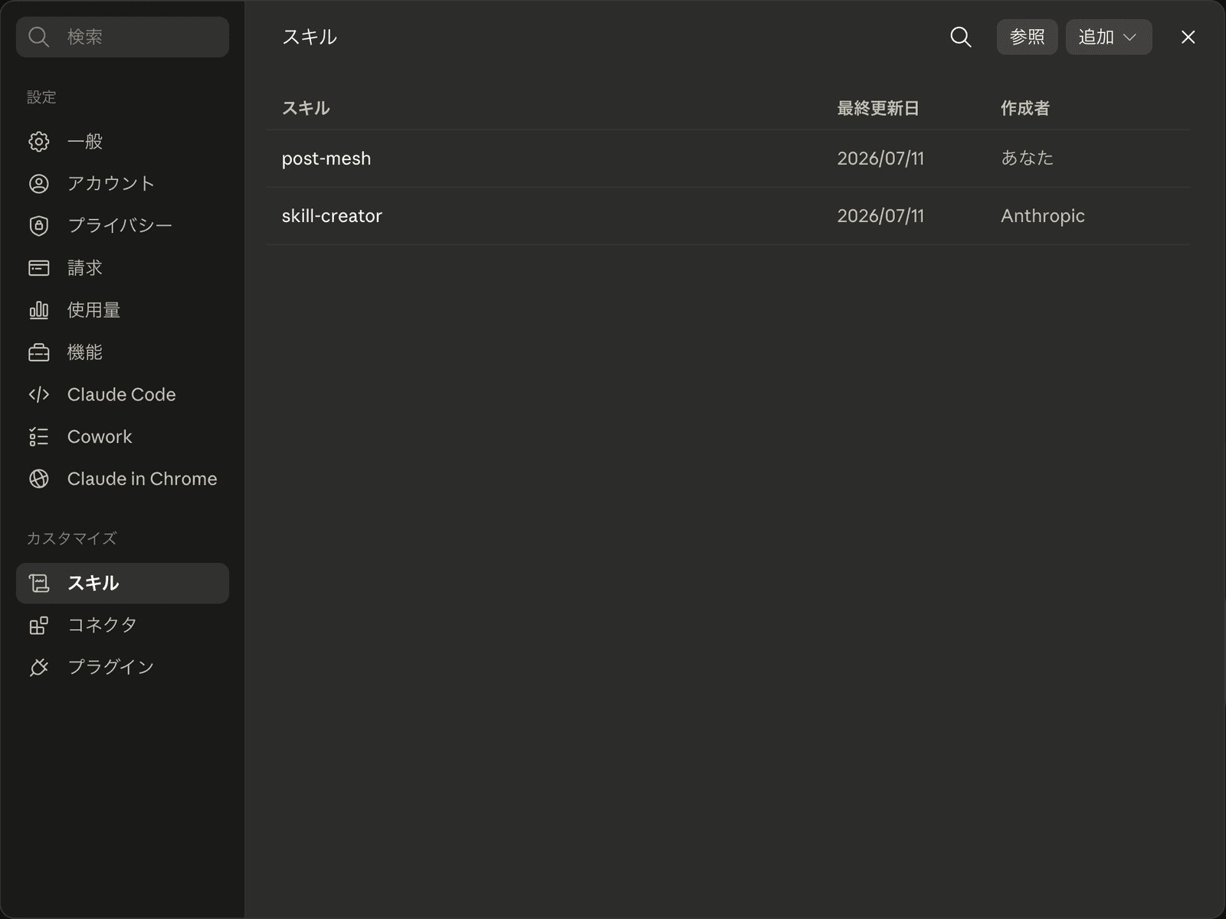Screen dimensions: 1226x919
Task: Click the 最終更新日 column header
Action: click(x=878, y=108)
